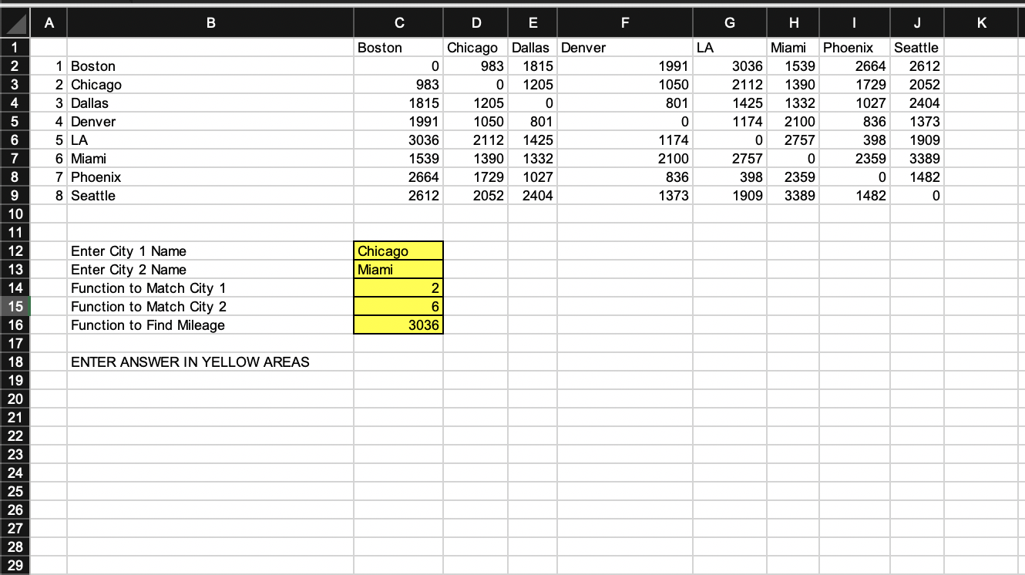Select column F header
Image resolution: width=1025 pixels, height=575 pixels.
625,23
